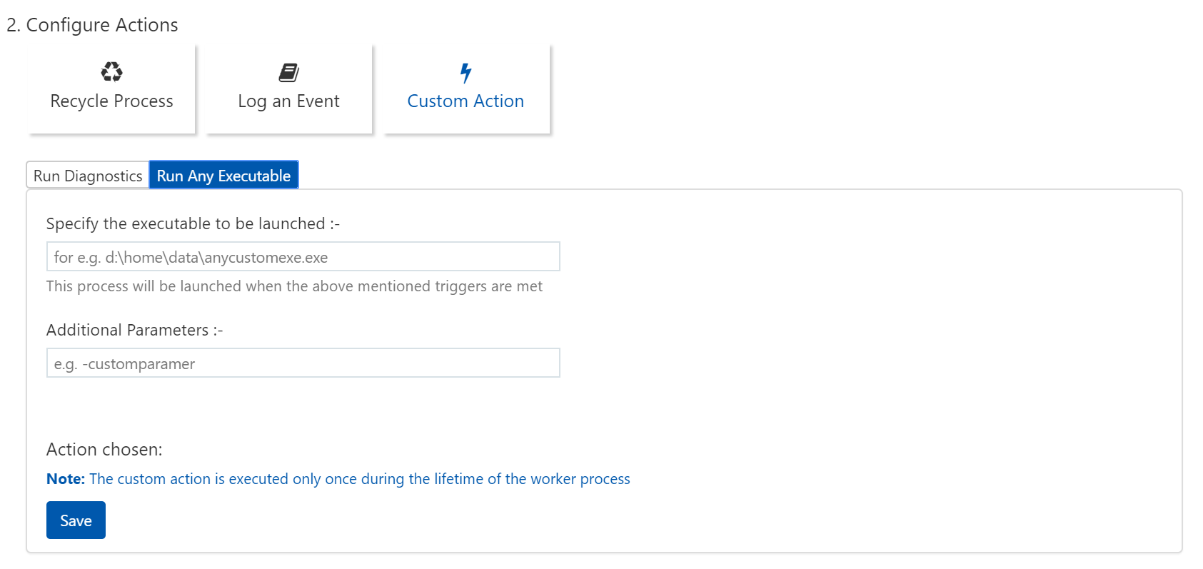This screenshot has width=1203, height=569.
Task: Switch to the Run Diagnostics tab
Action: [x=88, y=176]
